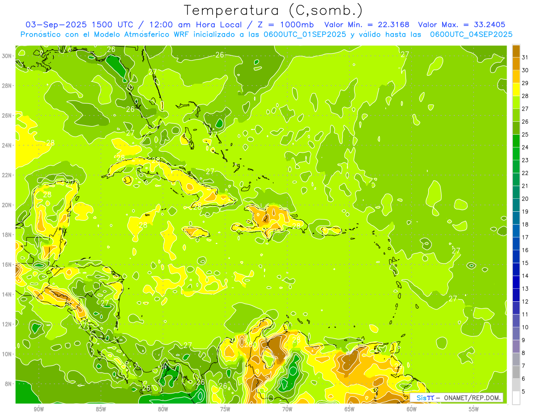Click the '22N' latitude axis label
537x415 pixels.
[x=7, y=175]
